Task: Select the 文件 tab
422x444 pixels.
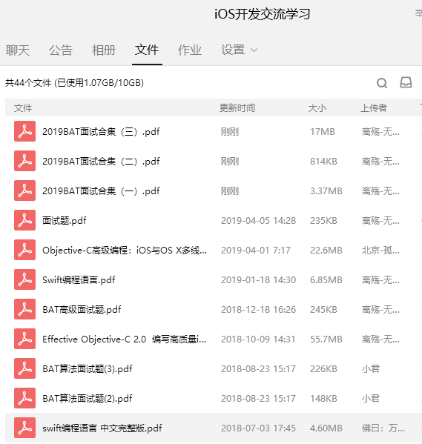Action: [x=147, y=50]
